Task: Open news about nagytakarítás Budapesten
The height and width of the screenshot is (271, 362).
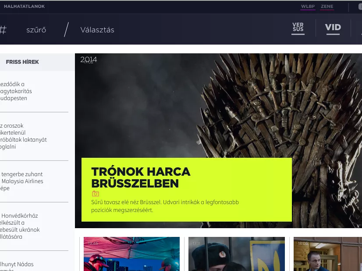Action: coord(16,91)
